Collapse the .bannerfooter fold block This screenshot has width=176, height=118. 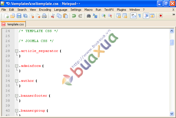(16, 96)
